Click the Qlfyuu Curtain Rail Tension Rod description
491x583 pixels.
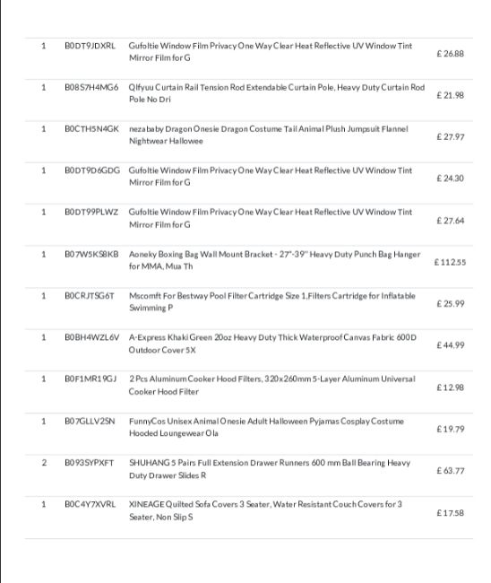tap(276, 93)
